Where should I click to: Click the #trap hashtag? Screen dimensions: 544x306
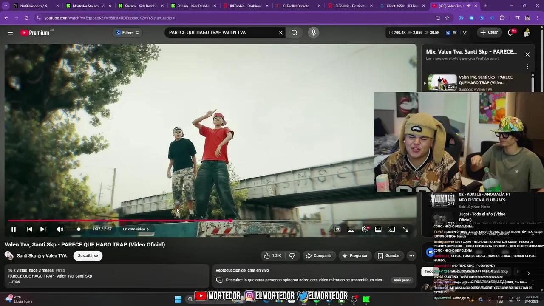(60, 270)
